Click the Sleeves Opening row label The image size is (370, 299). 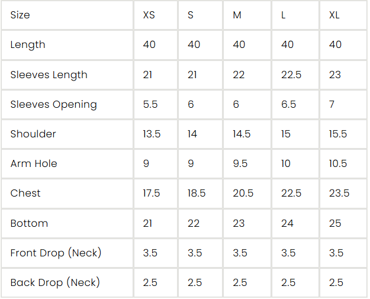[x=53, y=105]
